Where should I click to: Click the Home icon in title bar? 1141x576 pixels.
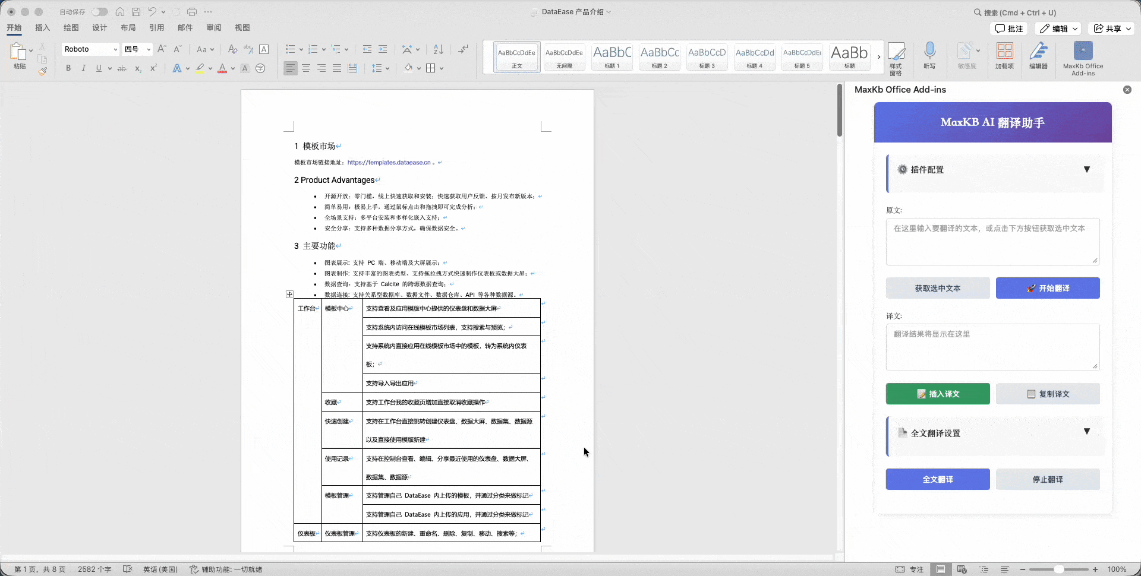(x=120, y=12)
